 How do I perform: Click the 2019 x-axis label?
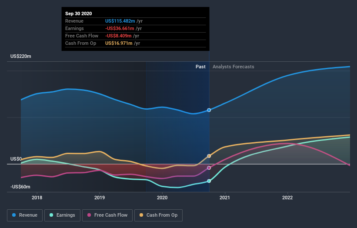[x=100, y=198]
